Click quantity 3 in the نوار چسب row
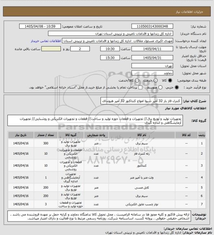 tap(46, 204)
